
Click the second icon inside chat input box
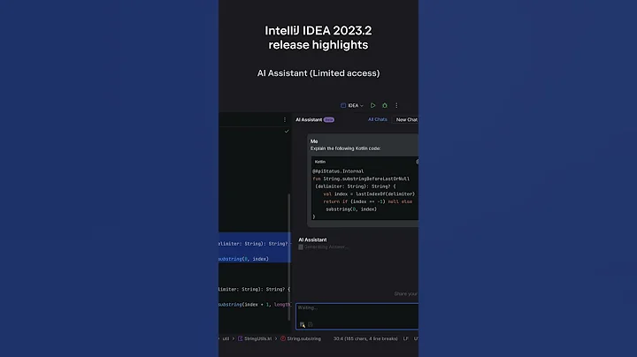coord(311,324)
